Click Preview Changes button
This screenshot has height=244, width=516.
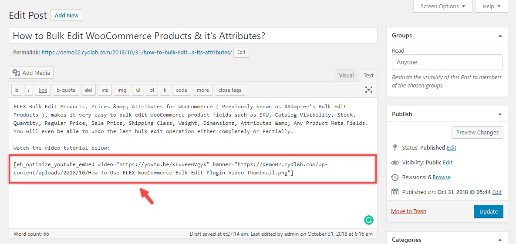(x=477, y=133)
